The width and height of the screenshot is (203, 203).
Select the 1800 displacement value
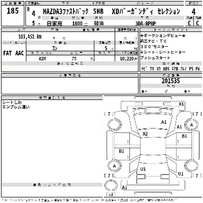coord(77,23)
